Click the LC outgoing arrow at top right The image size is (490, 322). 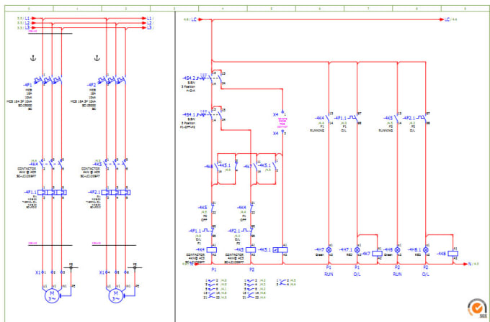click(x=442, y=19)
